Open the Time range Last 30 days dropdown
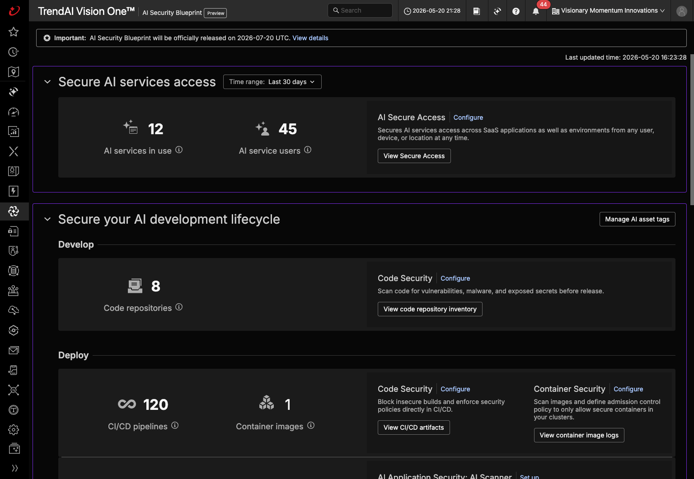The image size is (694, 479). (272, 82)
